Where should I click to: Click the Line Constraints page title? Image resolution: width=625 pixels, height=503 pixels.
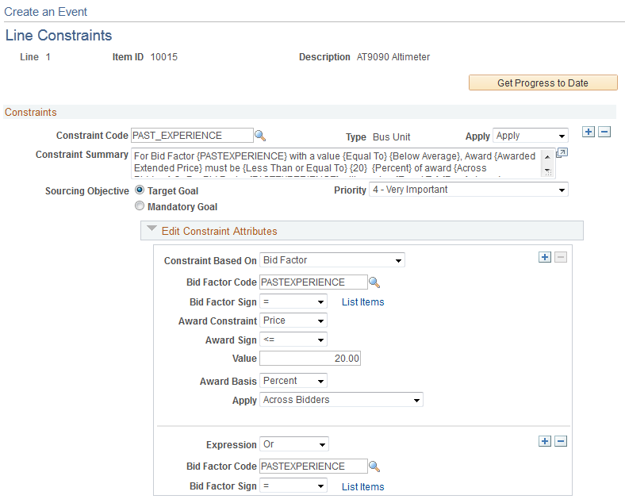[59, 36]
